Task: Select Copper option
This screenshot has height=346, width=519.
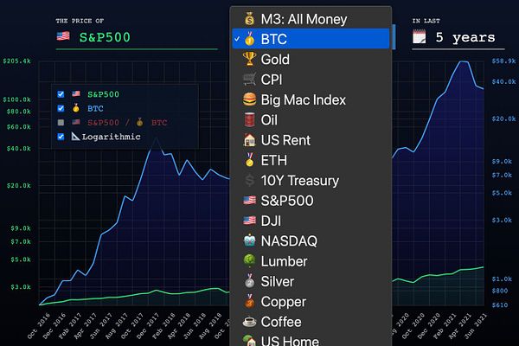Action: tap(311, 302)
